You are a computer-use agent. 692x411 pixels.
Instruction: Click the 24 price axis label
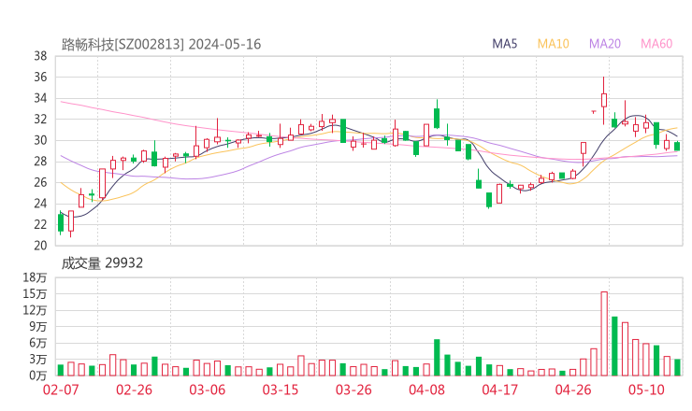click(40, 204)
